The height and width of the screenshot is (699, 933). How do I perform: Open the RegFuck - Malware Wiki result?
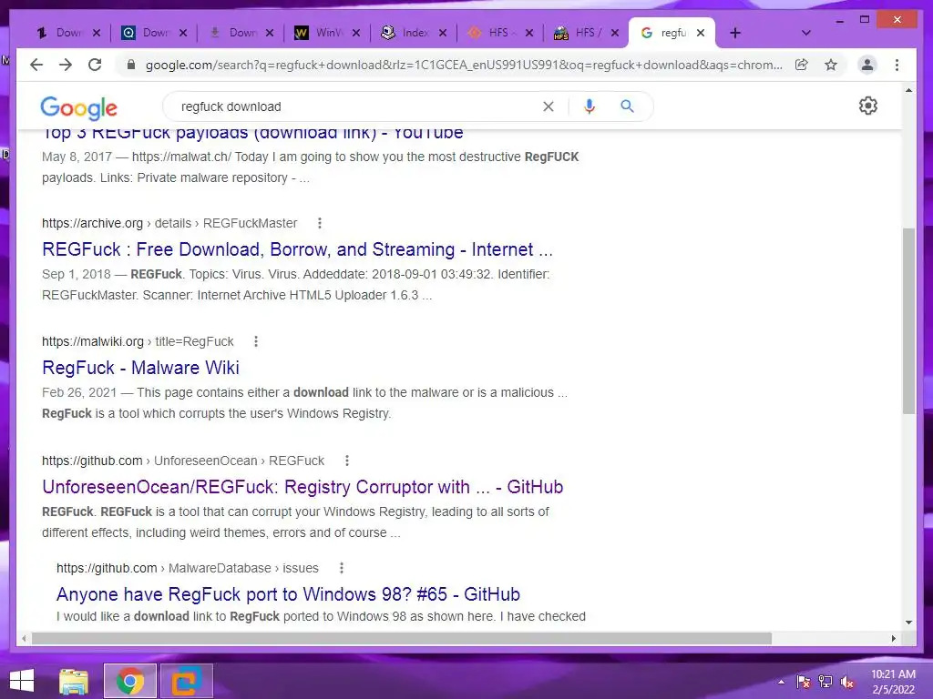point(140,368)
